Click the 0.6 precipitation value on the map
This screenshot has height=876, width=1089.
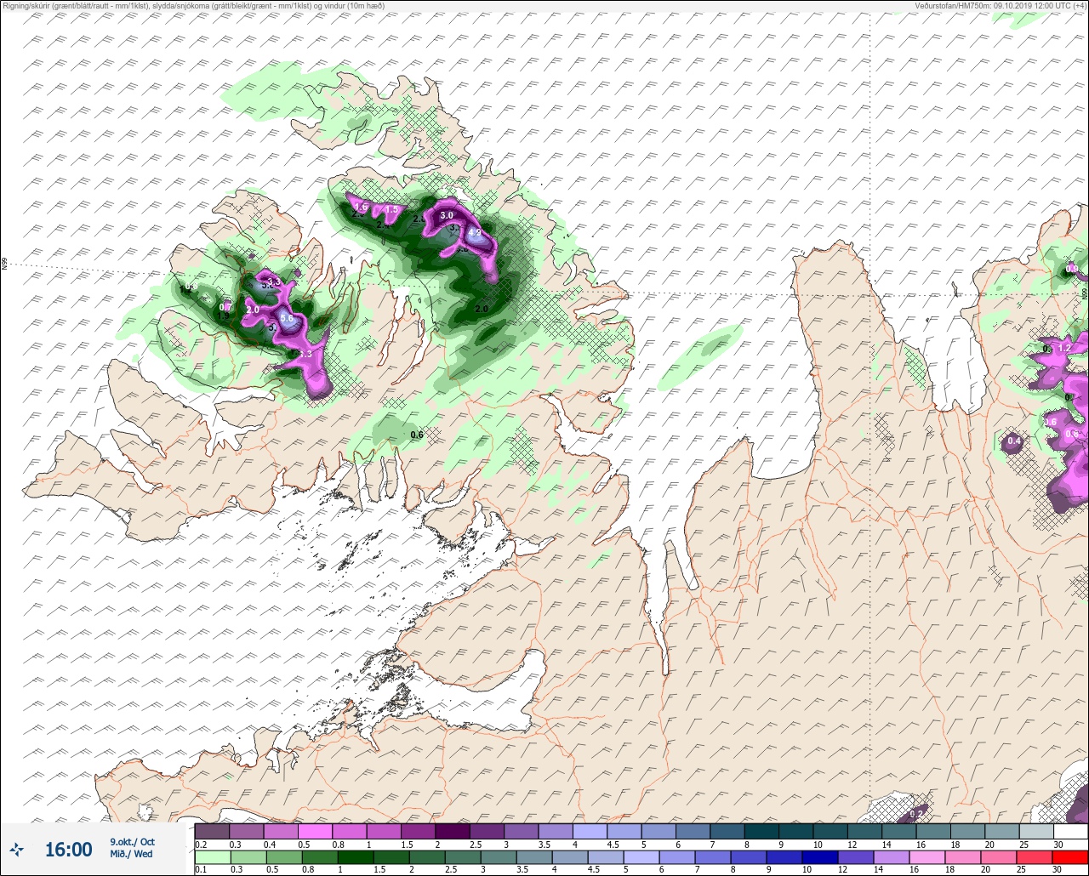417,435
